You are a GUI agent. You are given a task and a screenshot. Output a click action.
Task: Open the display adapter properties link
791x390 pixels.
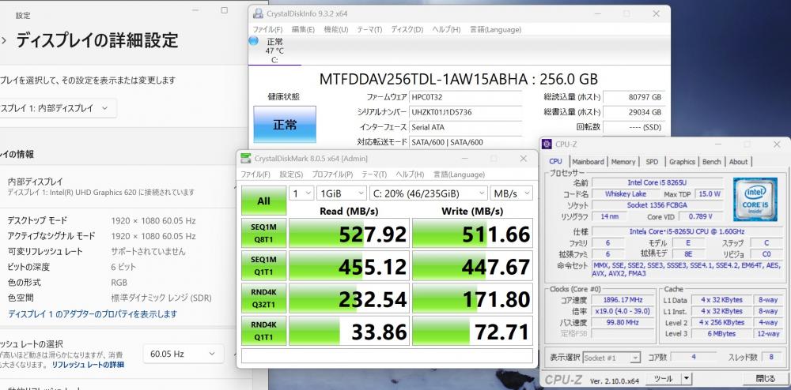(93, 314)
